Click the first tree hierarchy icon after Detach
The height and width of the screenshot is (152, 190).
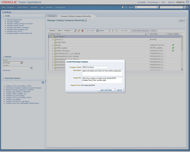[109, 31]
